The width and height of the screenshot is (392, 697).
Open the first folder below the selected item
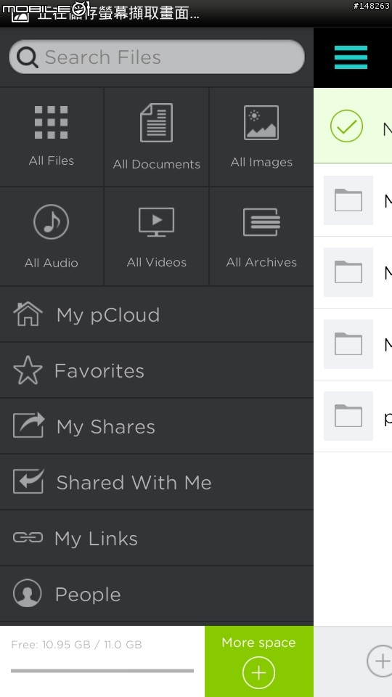point(353,200)
